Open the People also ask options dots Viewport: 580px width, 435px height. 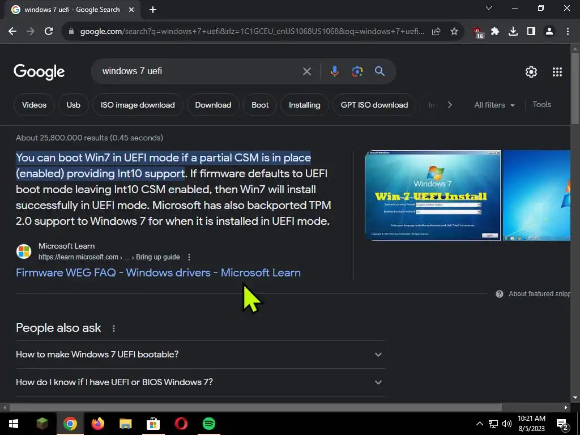tap(113, 329)
